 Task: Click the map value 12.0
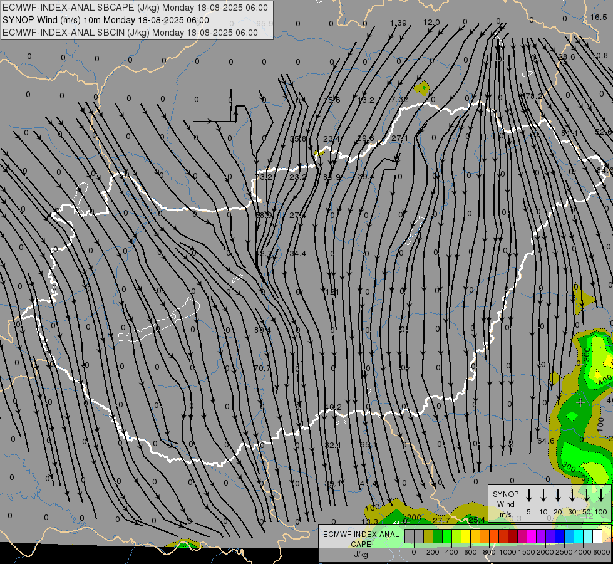431,23
